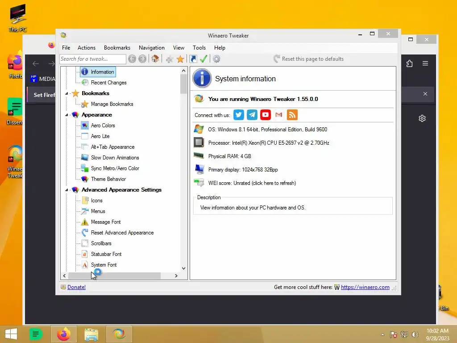Click tree vertical scrollbar down arrow

coord(183,268)
